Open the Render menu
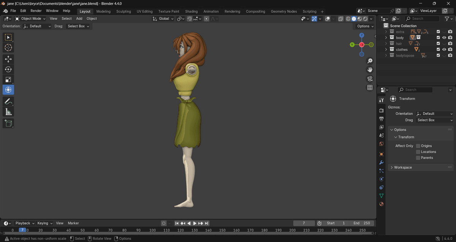 point(36,11)
